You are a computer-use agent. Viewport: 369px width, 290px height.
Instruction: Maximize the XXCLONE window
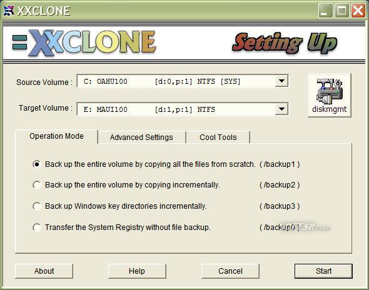(x=341, y=11)
